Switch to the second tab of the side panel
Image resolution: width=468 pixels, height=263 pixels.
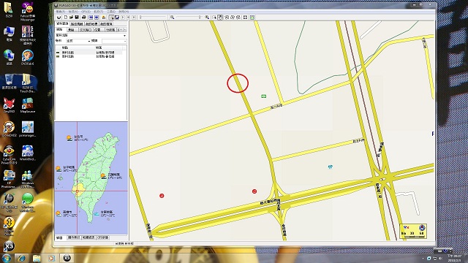tap(78, 24)
